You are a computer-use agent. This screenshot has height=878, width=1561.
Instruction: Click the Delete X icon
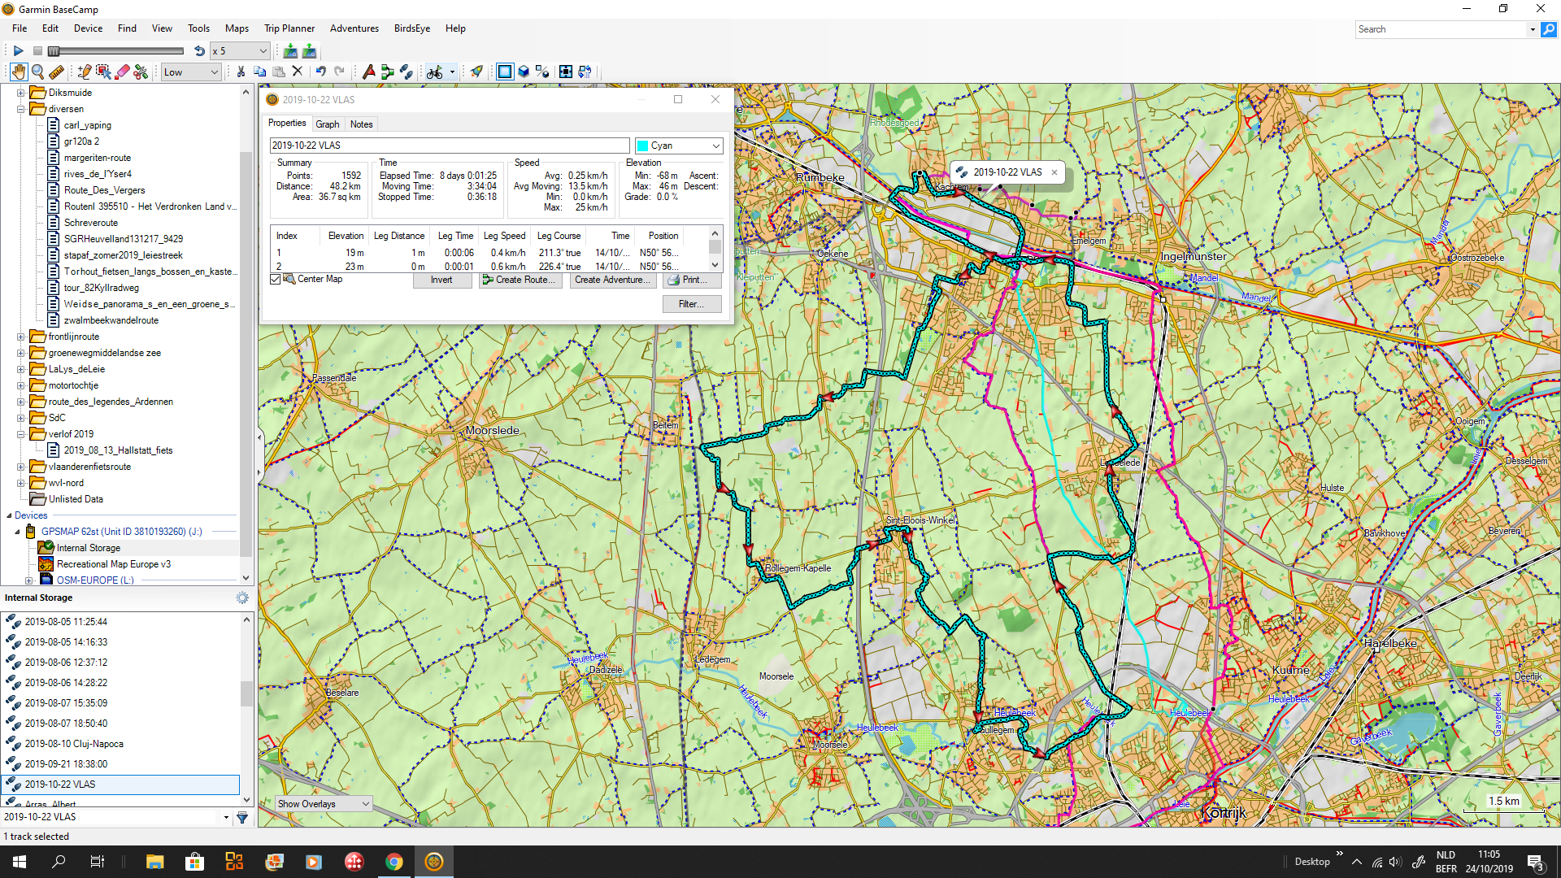tap(298, 72)
